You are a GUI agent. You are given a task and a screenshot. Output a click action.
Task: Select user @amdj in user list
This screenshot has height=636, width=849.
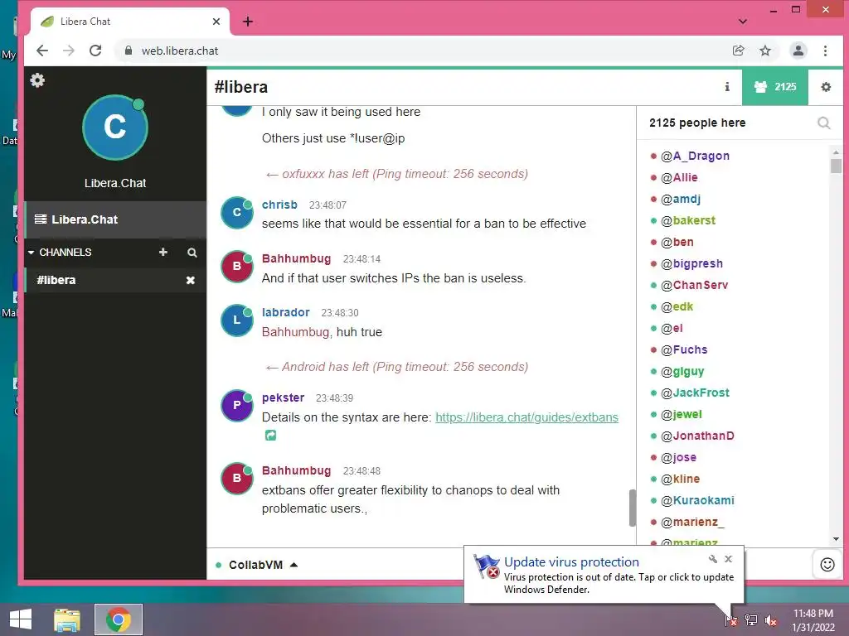[x=681, y=199]
